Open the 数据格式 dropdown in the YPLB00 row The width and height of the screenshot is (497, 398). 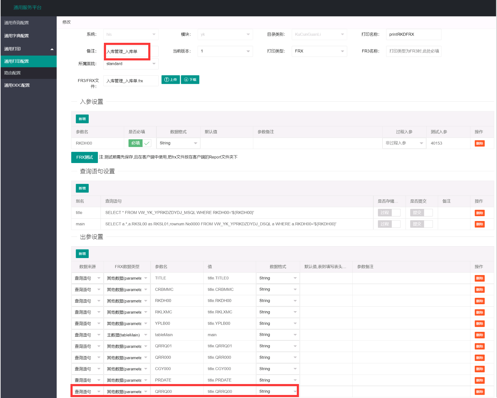(x=278, y=323)
